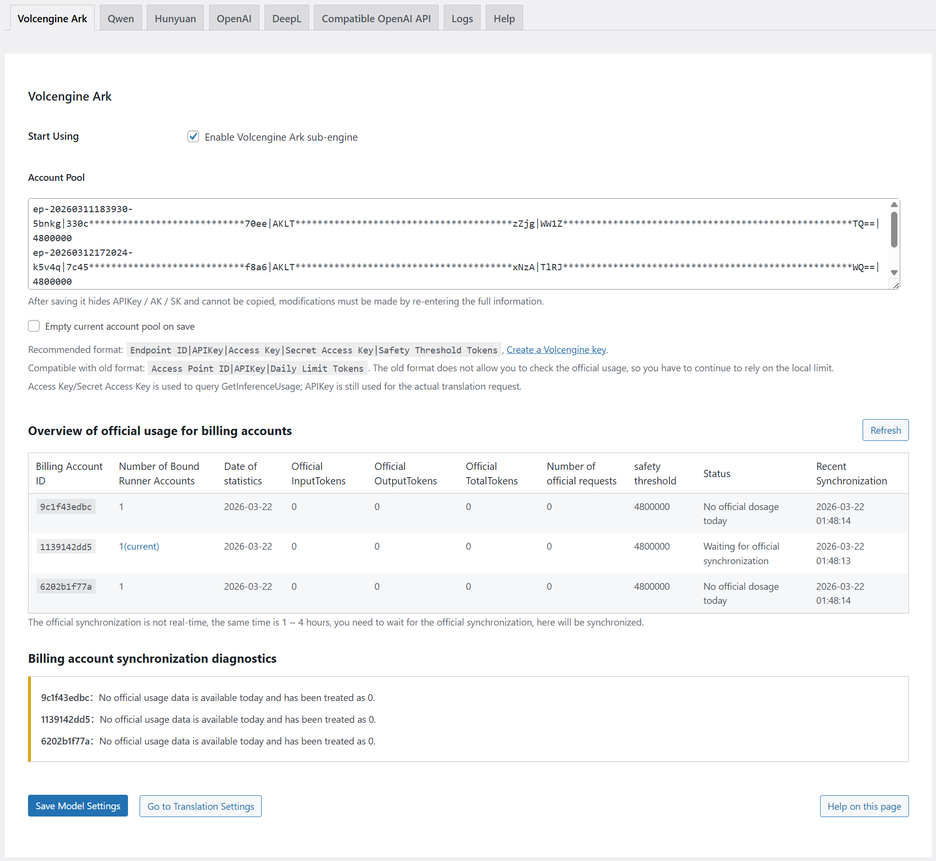Image resolution: width=936 pixels, height=861 pixels.
Task: Select billing account ID 1139142dd5 in table
Action: 66,547
